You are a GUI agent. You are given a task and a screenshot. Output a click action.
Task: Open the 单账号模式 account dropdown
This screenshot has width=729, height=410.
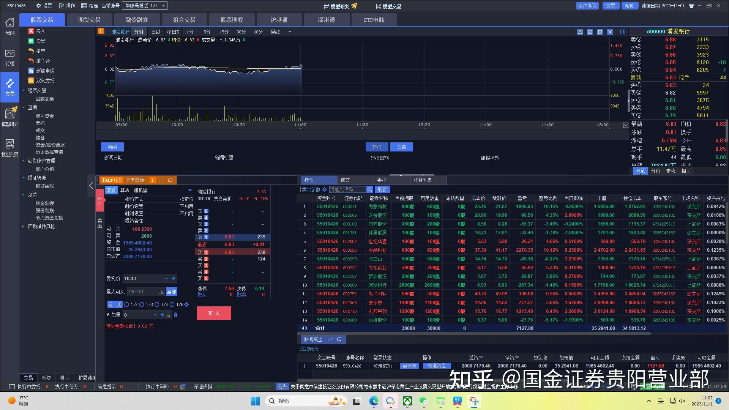[163, 6]
